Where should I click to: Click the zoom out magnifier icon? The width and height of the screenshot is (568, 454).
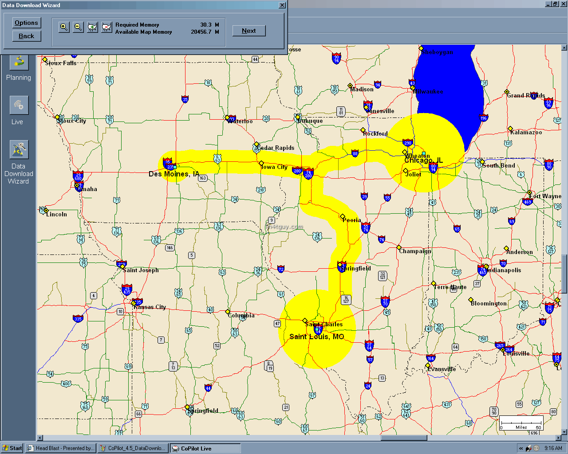(x=78, y=27)
